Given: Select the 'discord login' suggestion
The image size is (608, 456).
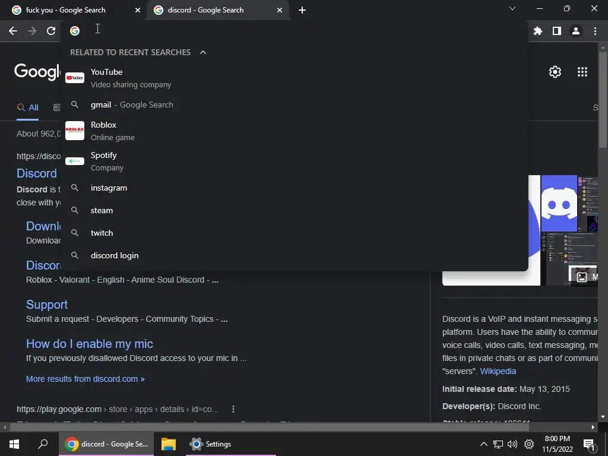Looking at the screenshot, I should tap(294, 255).
